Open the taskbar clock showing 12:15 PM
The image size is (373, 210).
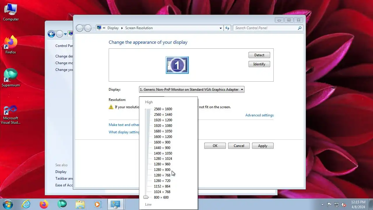coord(358,204)
